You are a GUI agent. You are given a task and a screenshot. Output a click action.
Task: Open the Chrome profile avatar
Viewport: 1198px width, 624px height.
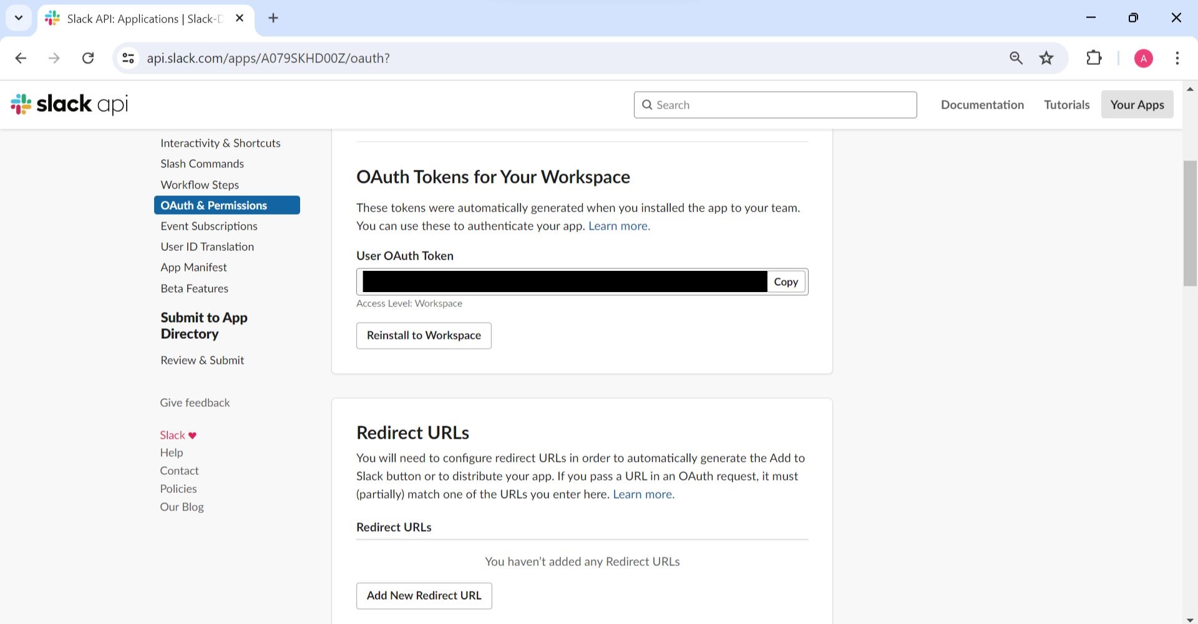tap(1143, 58)
